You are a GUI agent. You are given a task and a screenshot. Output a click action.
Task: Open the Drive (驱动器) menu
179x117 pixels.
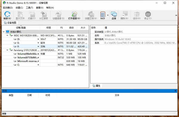[8, 8]
